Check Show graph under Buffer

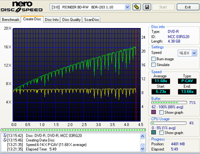pyautogui.click(x=162, y=112)
